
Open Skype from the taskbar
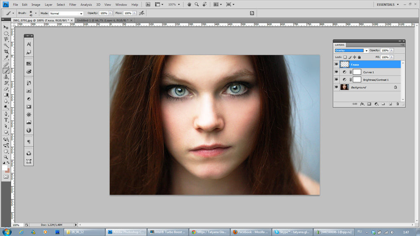pos(292,232)
